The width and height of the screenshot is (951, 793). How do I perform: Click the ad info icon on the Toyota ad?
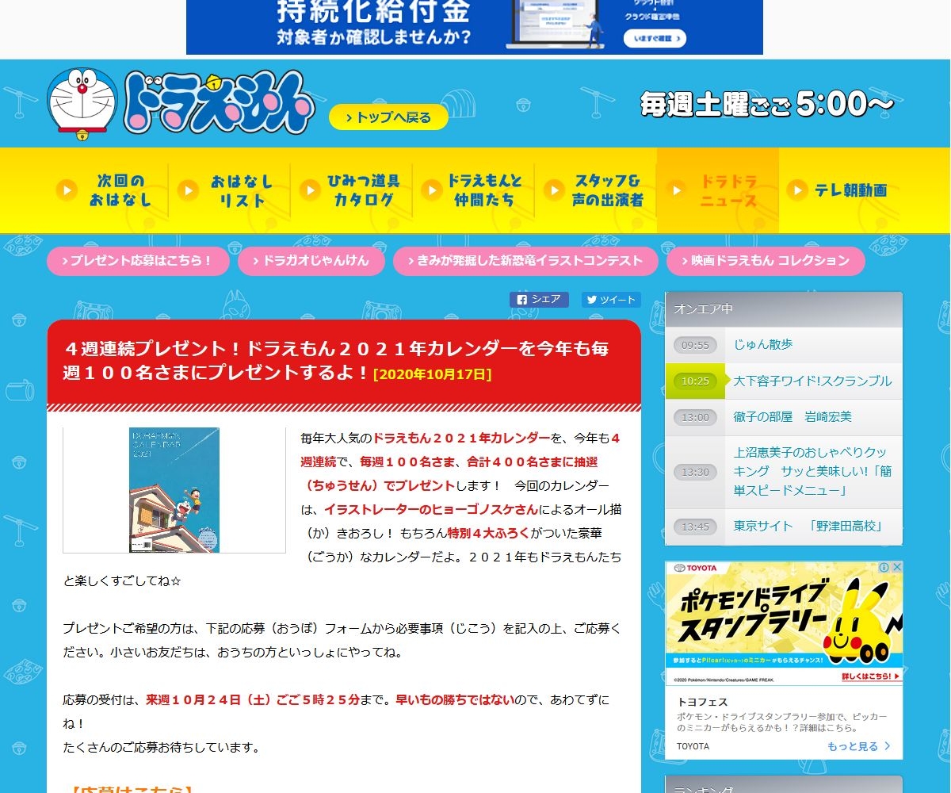[x=884, y=568]
